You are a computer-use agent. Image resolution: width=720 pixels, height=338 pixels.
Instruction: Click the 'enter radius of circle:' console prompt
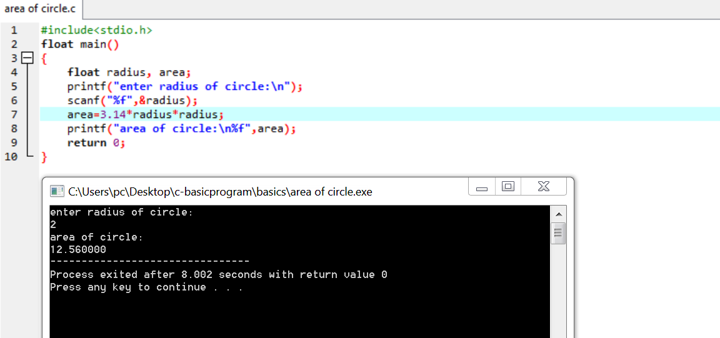[122, 212]
